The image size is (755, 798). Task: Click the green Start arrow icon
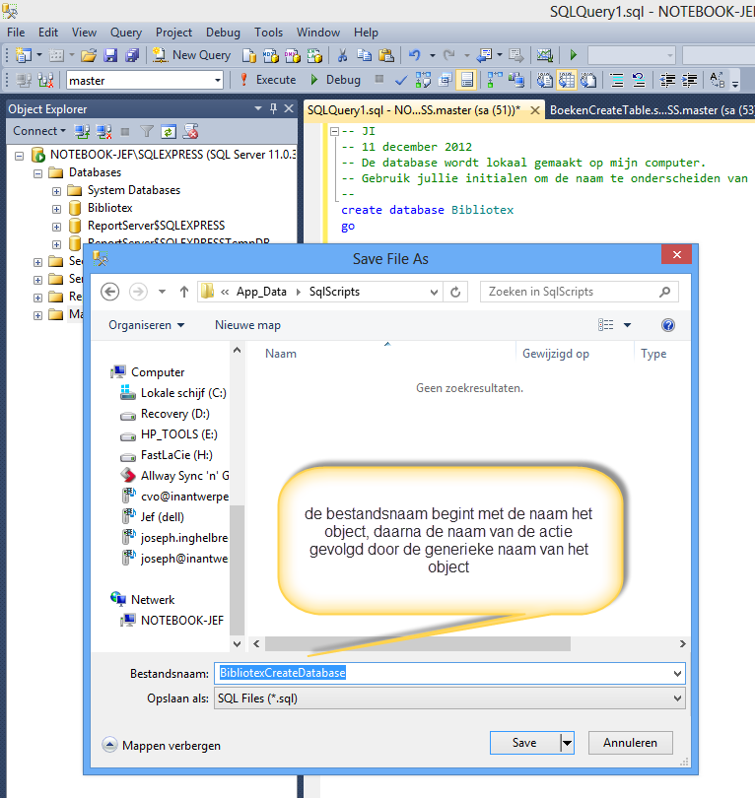[x=574, y=55]
